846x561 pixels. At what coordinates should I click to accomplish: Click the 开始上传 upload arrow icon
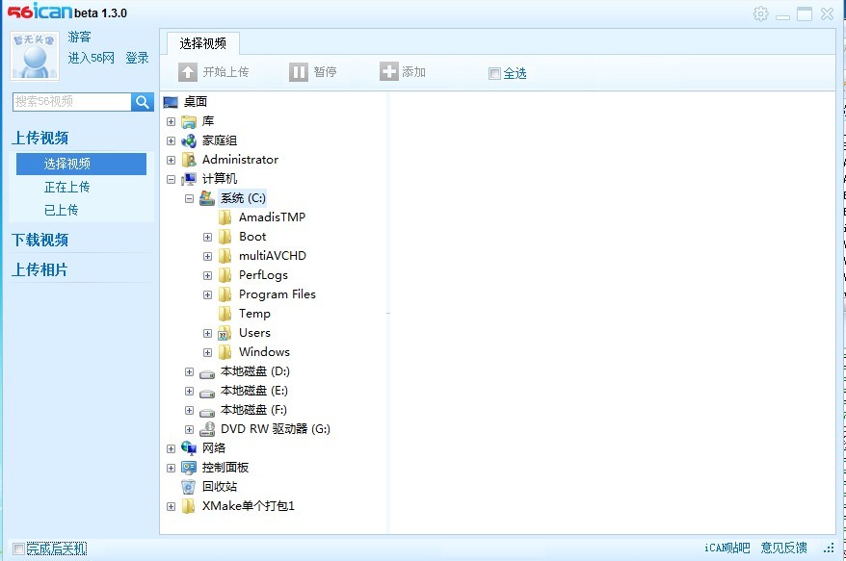pyautogui.click(x=188, y=72)
